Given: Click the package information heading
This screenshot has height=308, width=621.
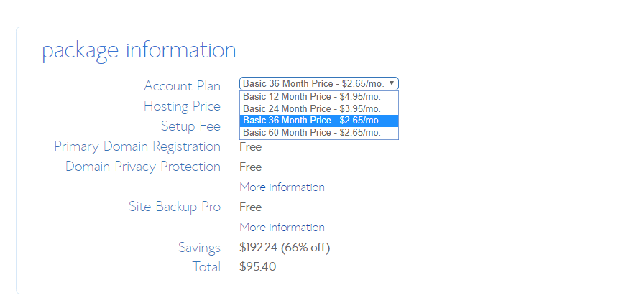Looking at the screenshot, I should (139, 52).
